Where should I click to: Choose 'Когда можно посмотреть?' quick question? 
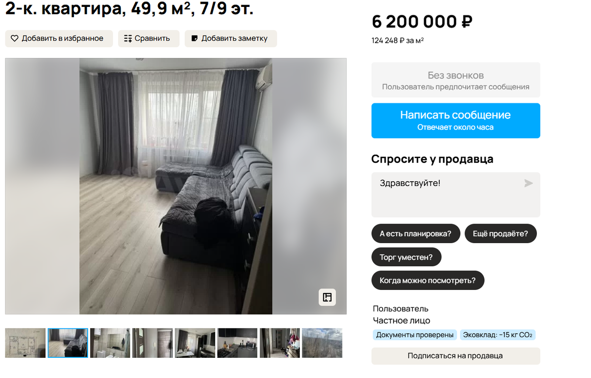427,281
